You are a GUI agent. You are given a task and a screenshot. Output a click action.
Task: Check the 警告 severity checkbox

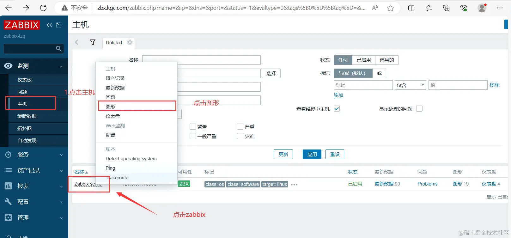[x=193, y=127]
